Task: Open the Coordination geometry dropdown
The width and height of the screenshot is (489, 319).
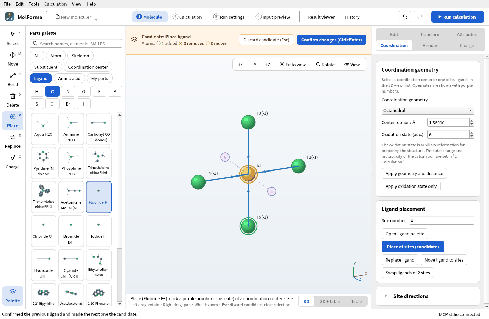Action: pos(428,110)
